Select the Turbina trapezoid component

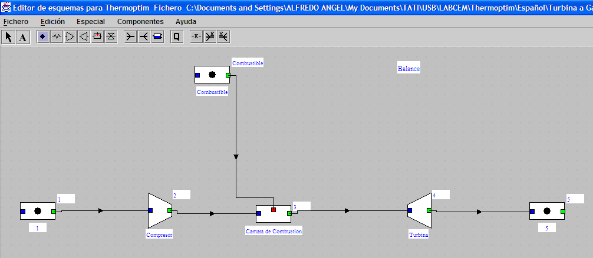click(420, 210)
